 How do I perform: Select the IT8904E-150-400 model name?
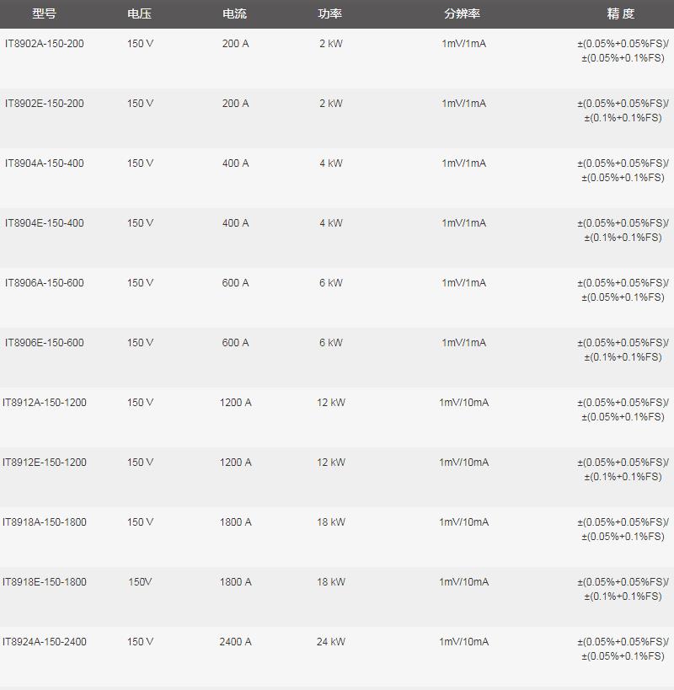[x=45, y=223]
